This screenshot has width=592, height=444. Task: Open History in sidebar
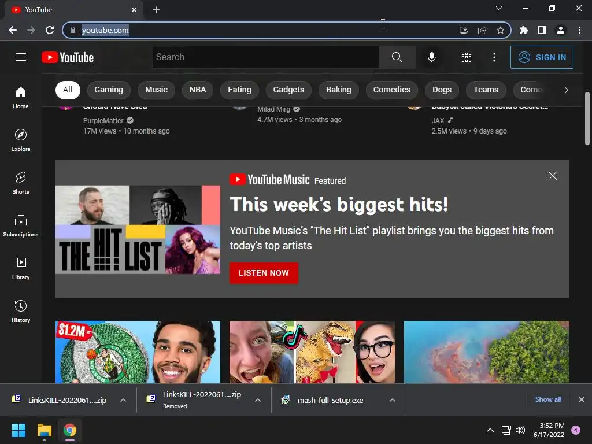tap(21, 312)
